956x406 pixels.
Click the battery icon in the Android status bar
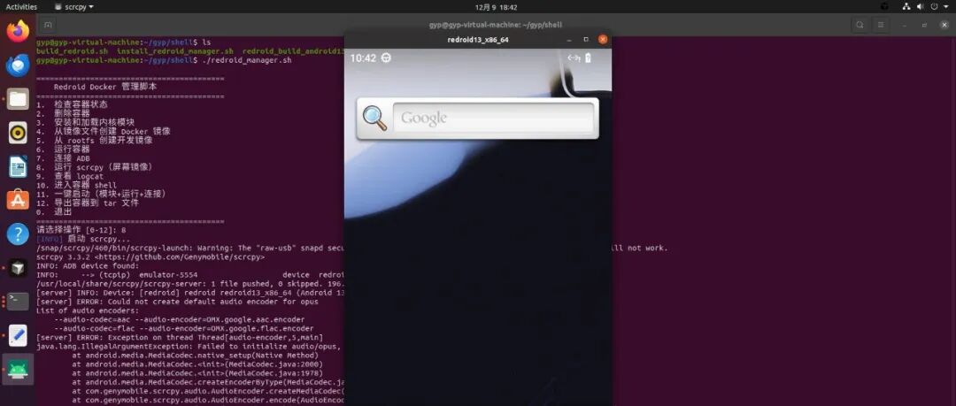pos(589,57)
